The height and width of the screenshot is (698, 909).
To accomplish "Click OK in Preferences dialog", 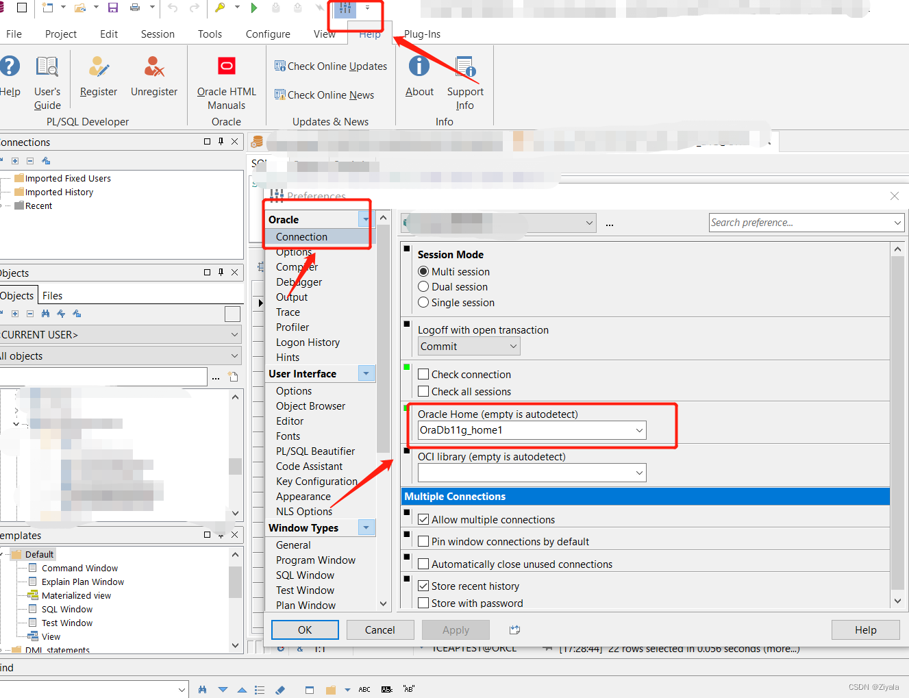I will click(x=305, y=630).
